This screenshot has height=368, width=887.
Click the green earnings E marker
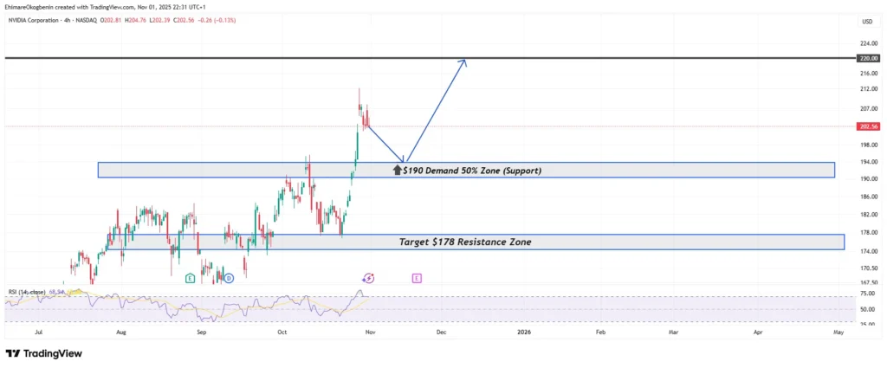tap(190, 278)
